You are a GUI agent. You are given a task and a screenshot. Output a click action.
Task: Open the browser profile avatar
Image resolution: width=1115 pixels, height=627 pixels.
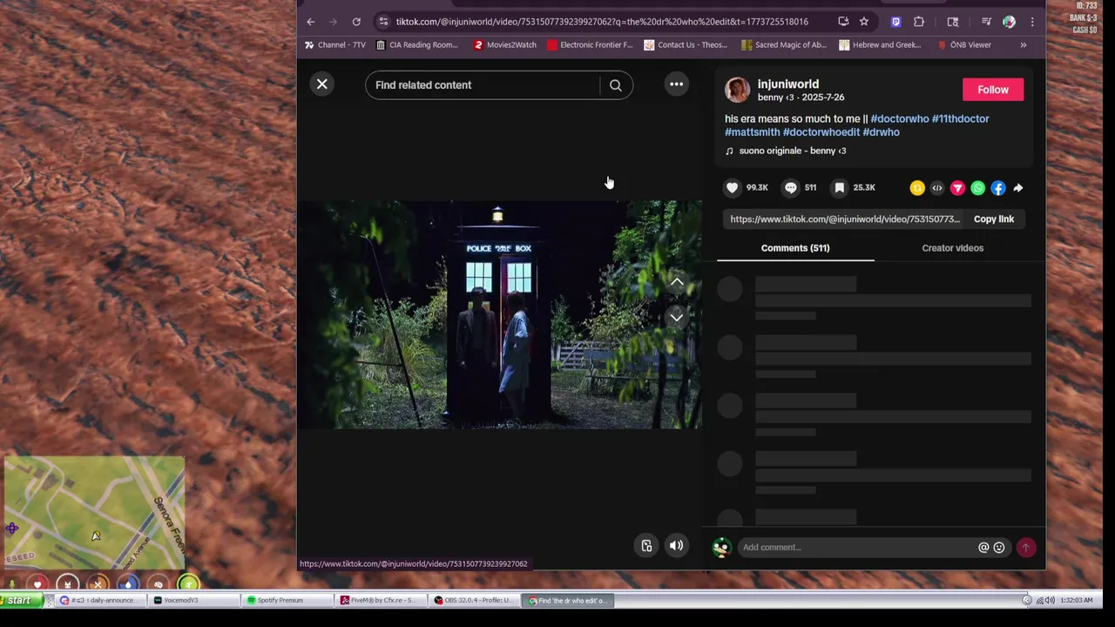click(x=1009, y=22)
